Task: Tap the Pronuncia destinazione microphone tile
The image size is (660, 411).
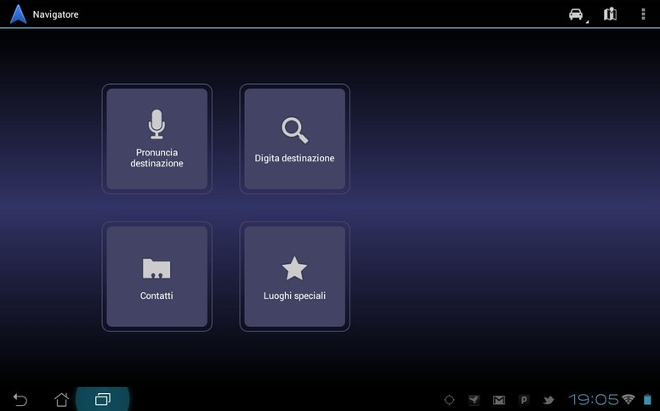Action: coord(156,138)
